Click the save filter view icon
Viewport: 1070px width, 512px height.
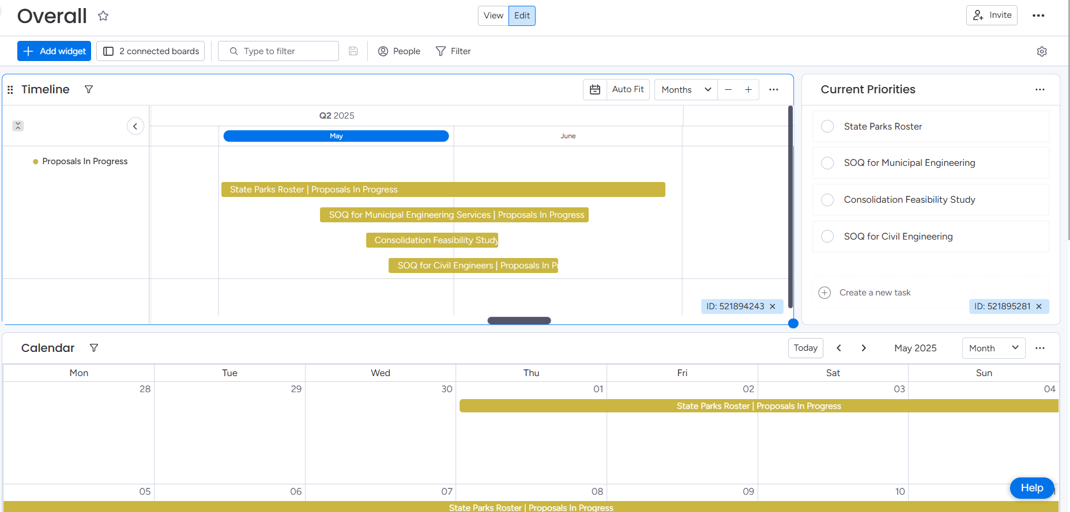tap(353, 51)
